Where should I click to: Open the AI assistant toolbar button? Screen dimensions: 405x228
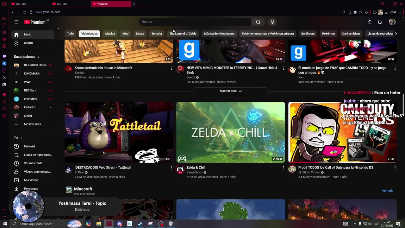(393, 12)
